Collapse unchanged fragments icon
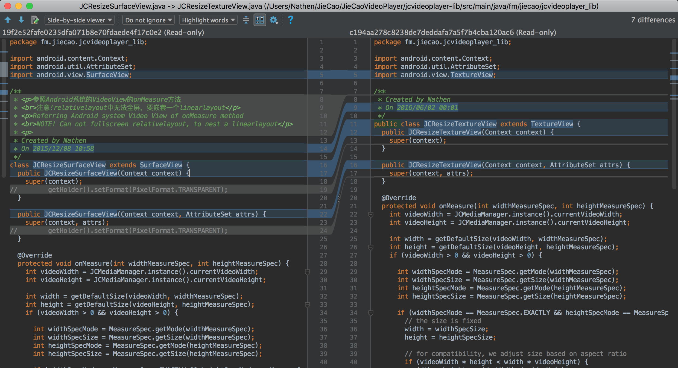678x368 pixels. point(246,20)
